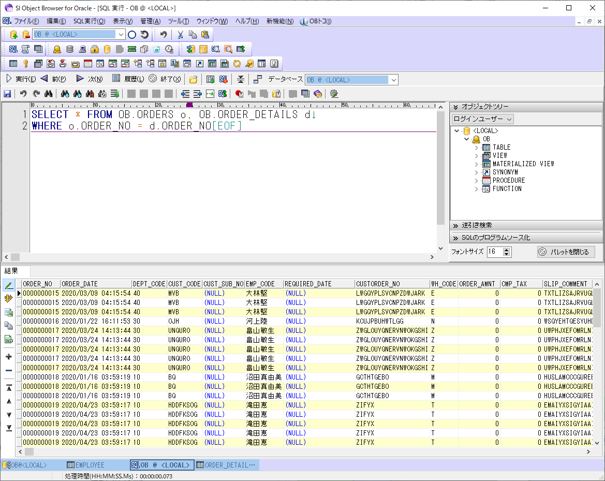Viewport: 605px width, 481px height.
Task: Collapse the オブジェクトツリー panel
Action: 455,107
